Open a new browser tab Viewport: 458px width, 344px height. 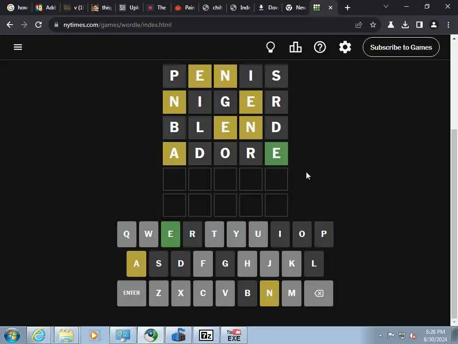point(347,8)
